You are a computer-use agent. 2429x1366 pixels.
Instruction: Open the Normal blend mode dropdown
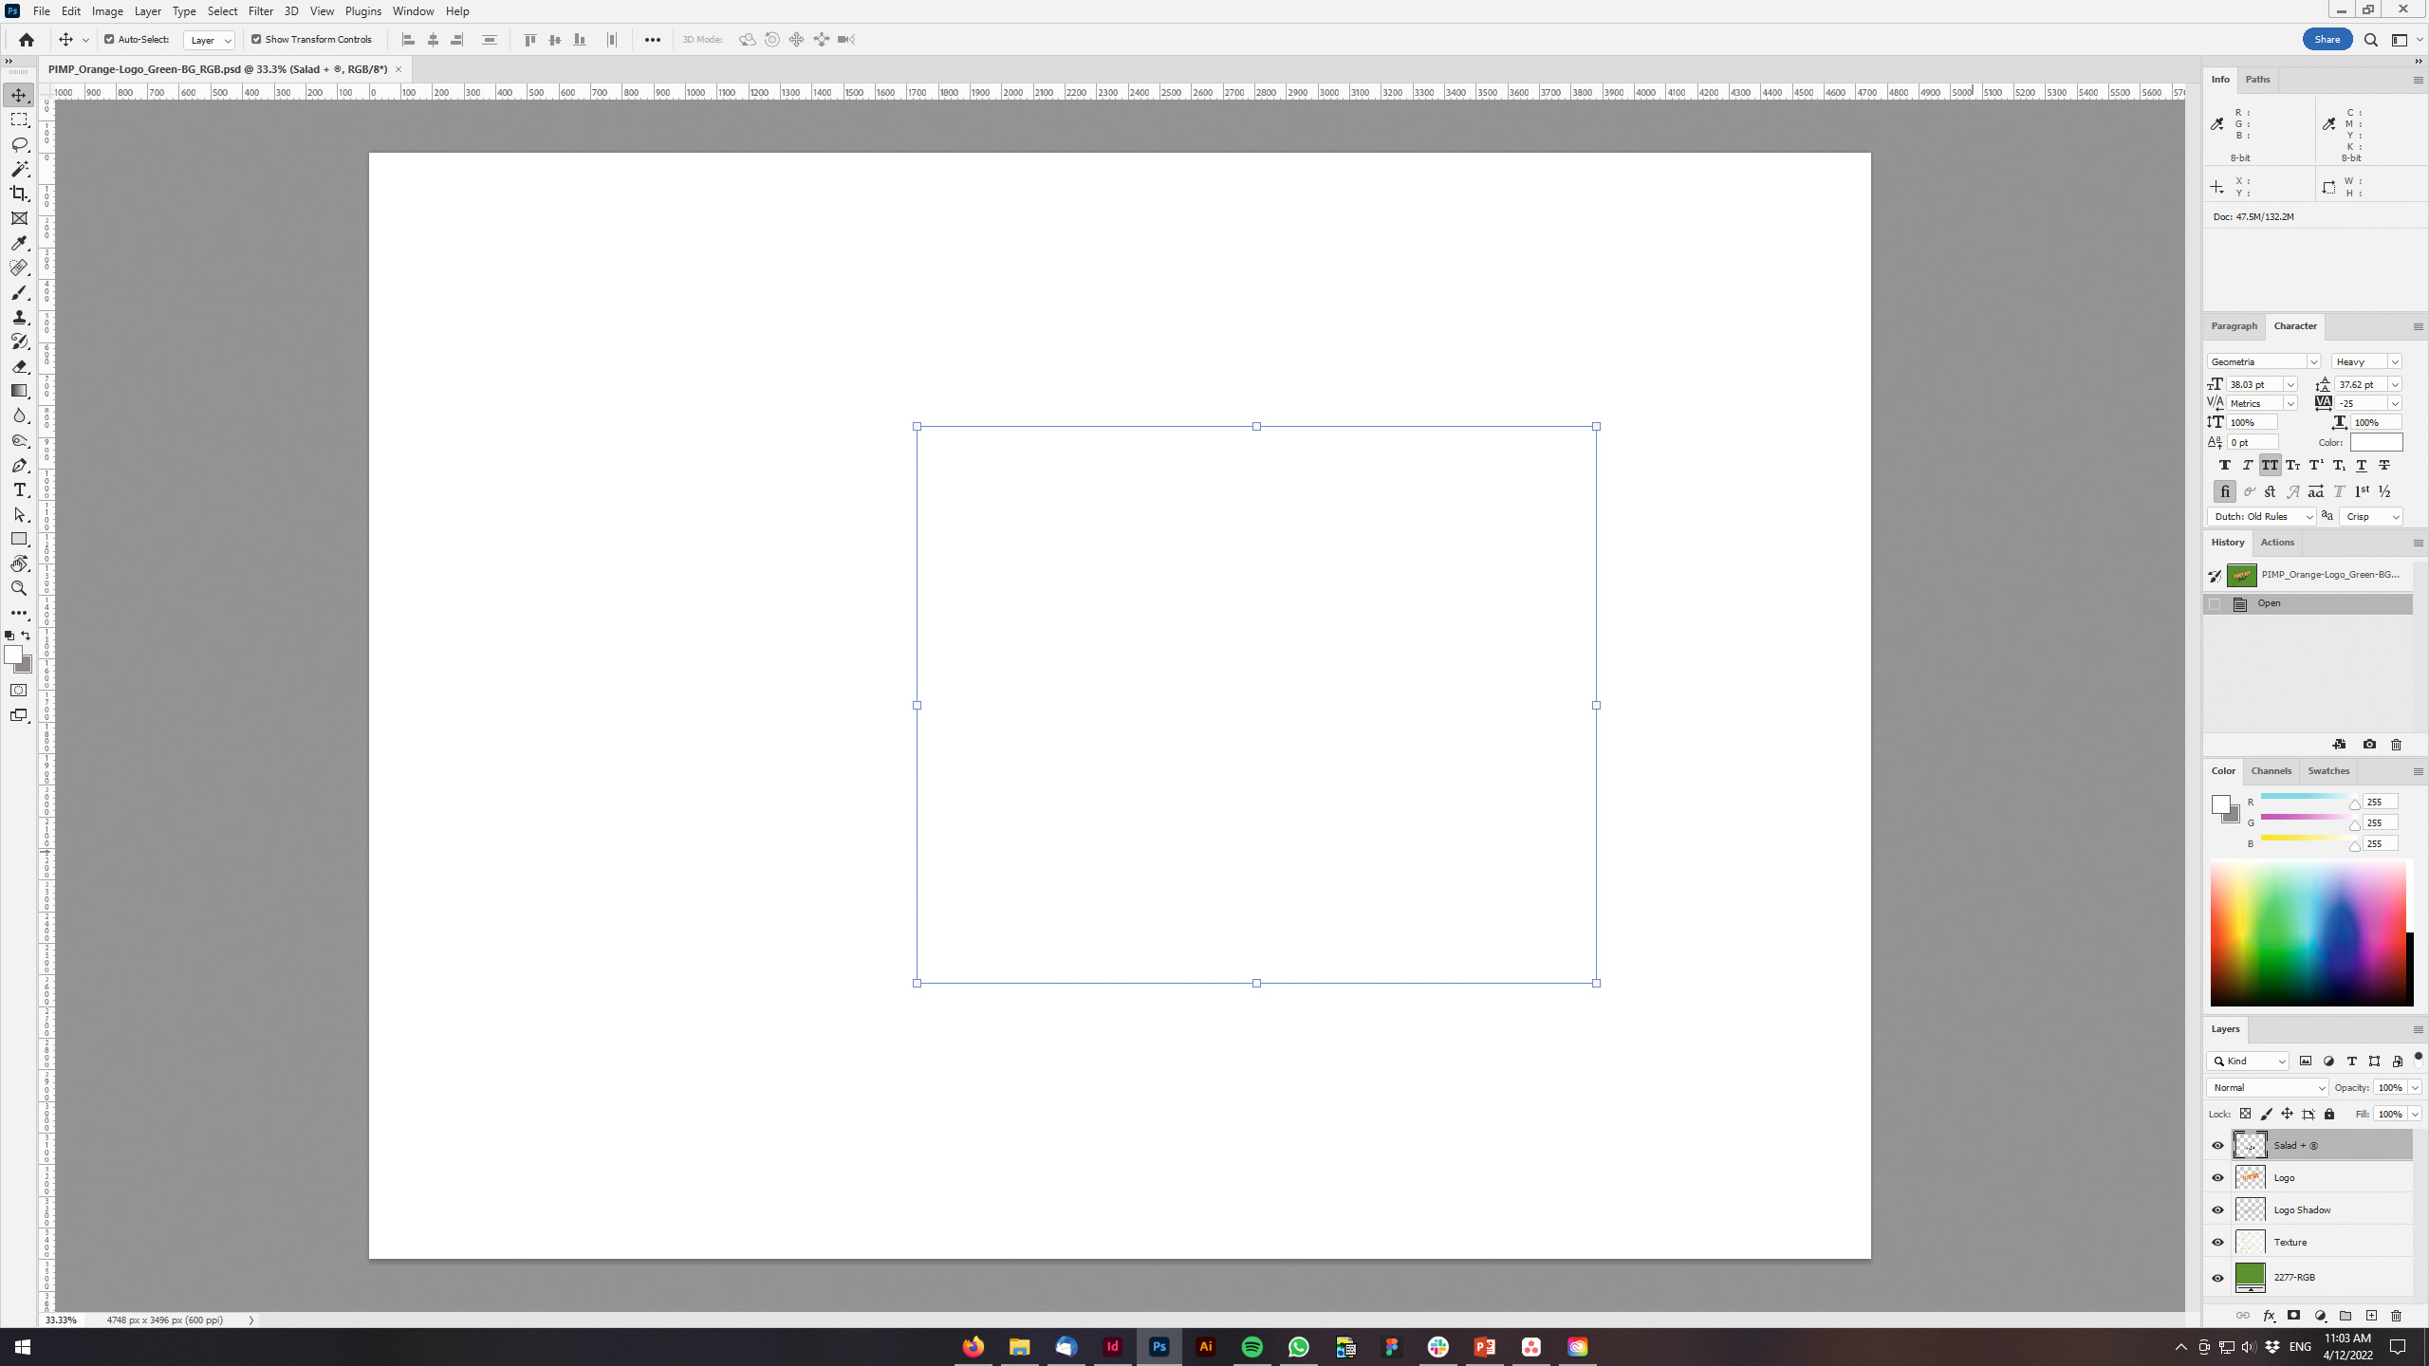tap(2267, 1088)
